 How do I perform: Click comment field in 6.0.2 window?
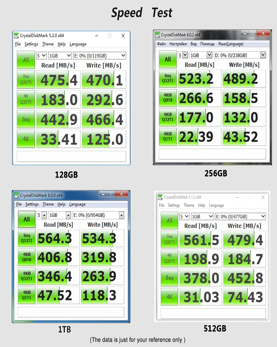tap(212, 154)
